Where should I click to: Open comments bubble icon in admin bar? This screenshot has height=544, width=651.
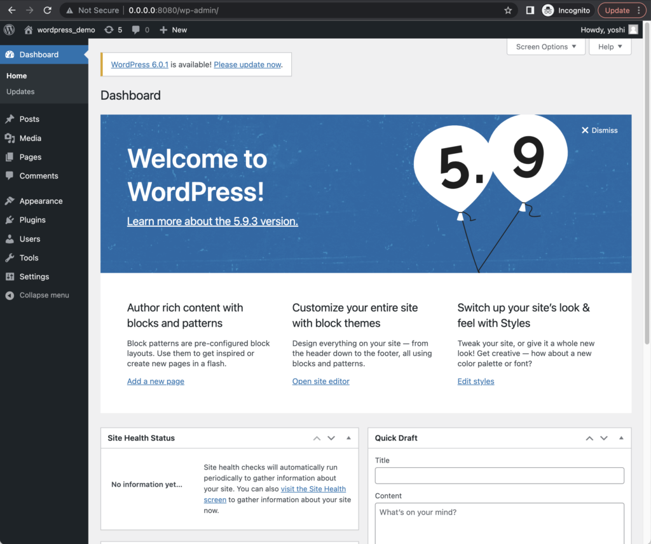click(x=136, y=30)
